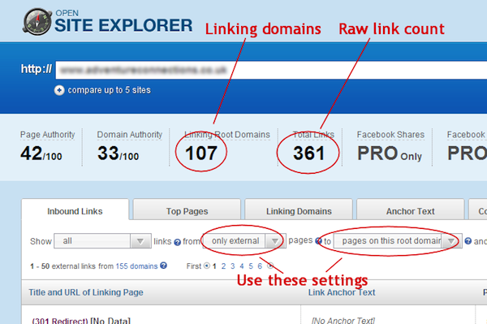Go to results page 4
This screenshot has height=324, width=487.
242,266
